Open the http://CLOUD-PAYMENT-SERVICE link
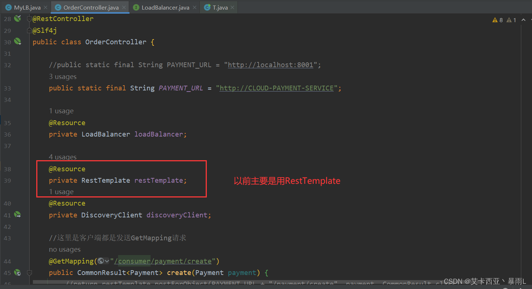Screen dimensions: 532x289 [x=276, y=88]
